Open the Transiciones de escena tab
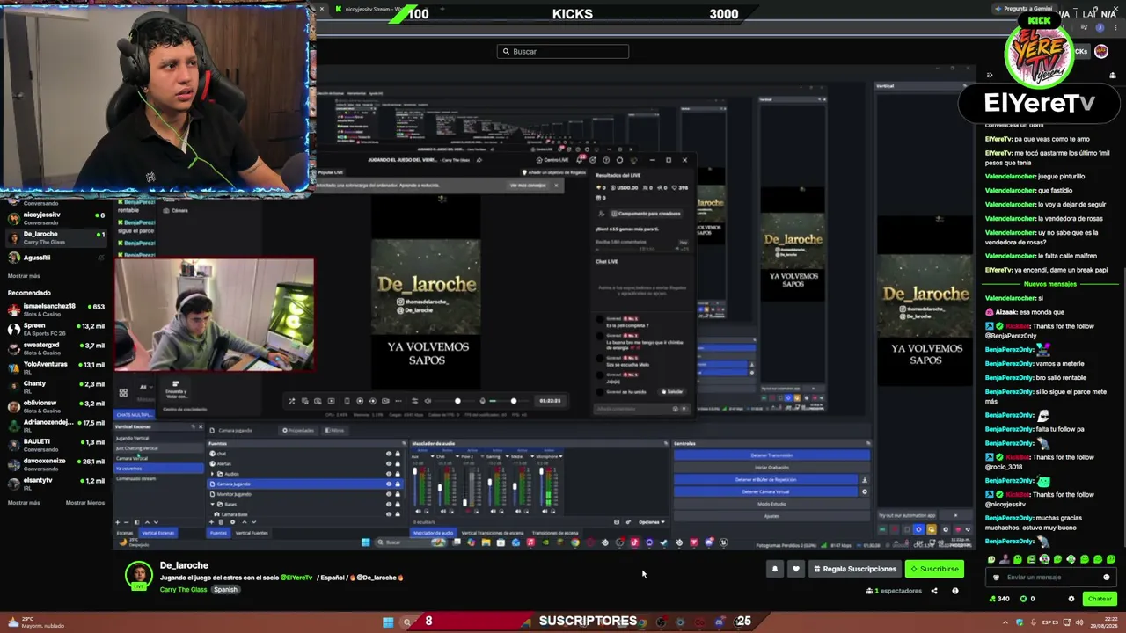 click(x=555, y=533)
